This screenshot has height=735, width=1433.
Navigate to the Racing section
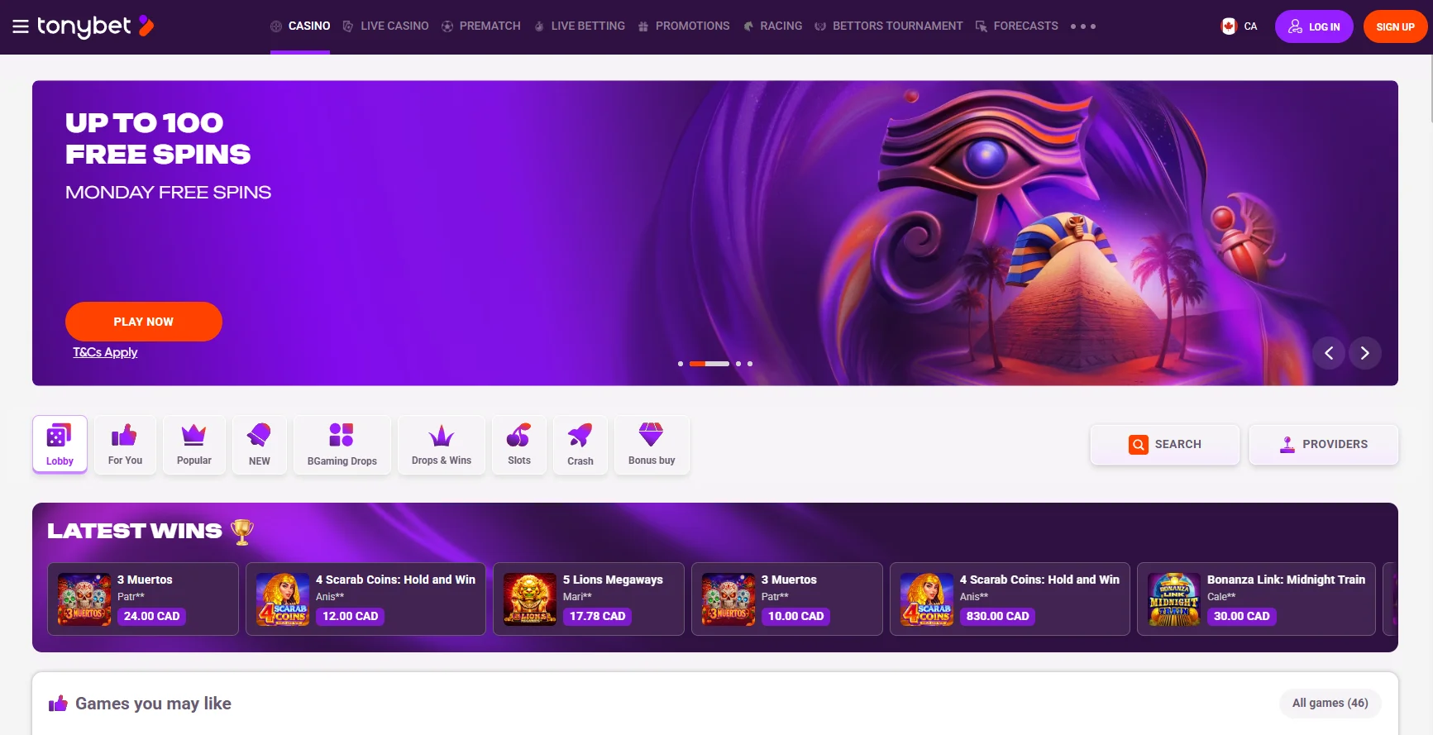click(x=772, y=26)
